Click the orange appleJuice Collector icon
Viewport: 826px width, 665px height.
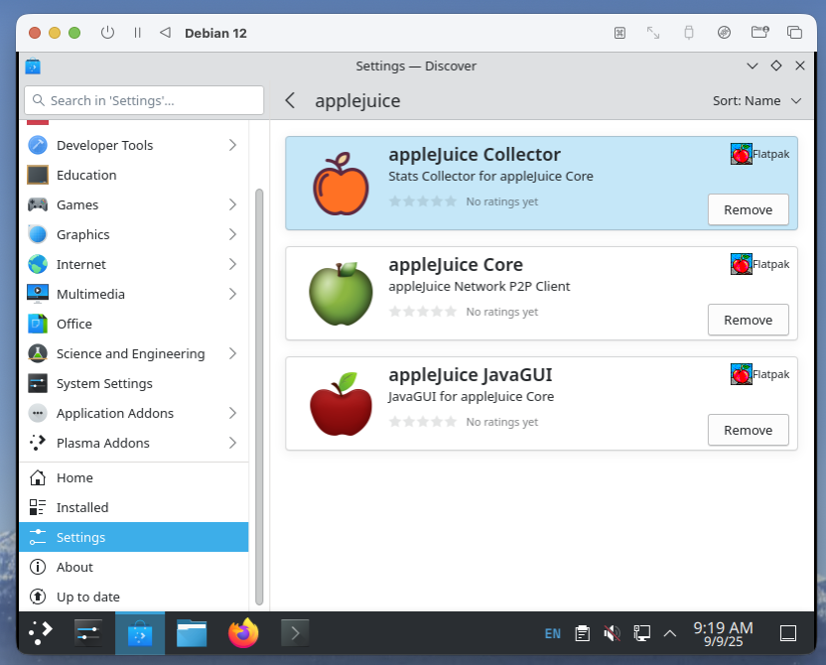(341, 184)
